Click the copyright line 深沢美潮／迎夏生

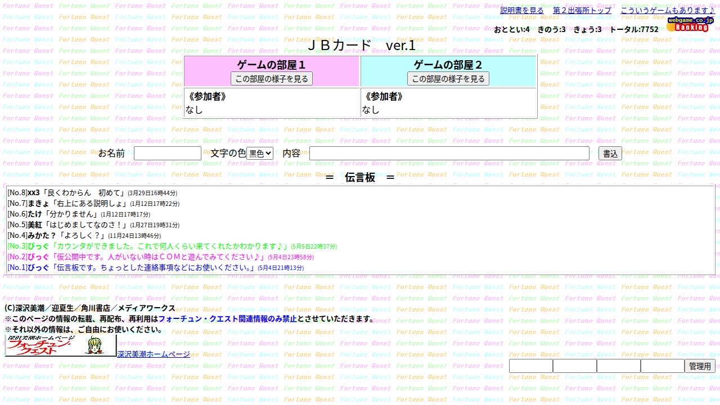(x=90, y=308)
